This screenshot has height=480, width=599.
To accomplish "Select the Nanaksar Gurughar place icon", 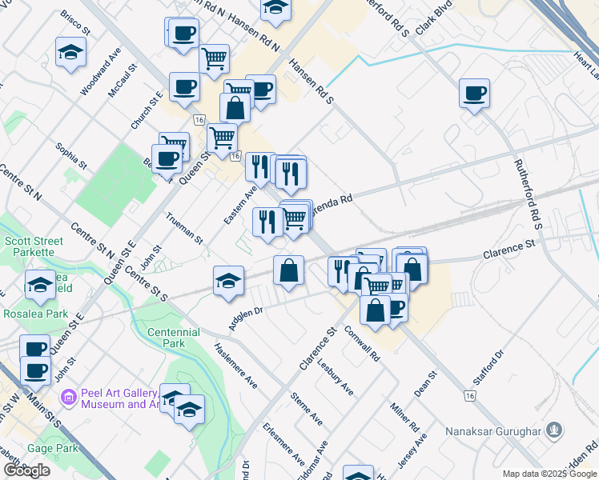I will 553,430.
